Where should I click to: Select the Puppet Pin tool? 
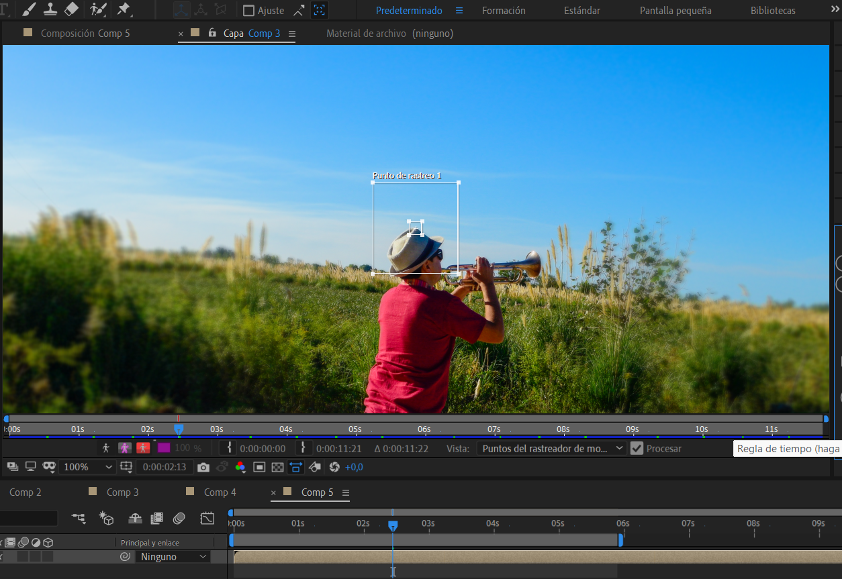tap(124, 9)
